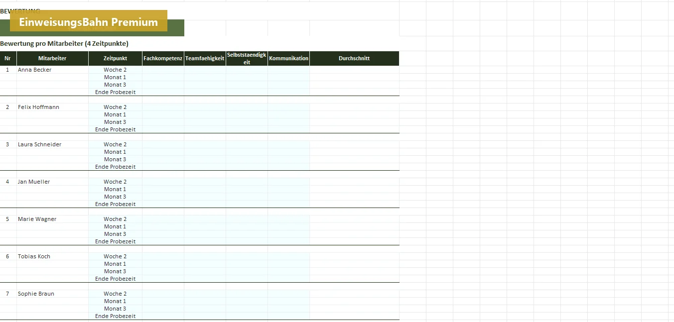Image resolution: width=674 pixels, height=322 pixels.
Task: Select number "7" beside Sophie Braun
Action: (7, 294)
